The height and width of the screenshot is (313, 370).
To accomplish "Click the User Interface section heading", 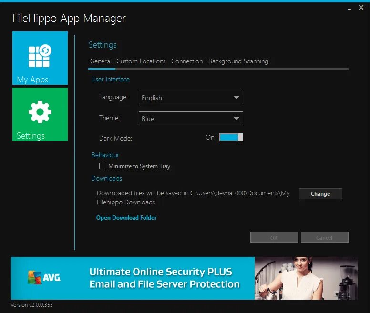I will 111,80.
